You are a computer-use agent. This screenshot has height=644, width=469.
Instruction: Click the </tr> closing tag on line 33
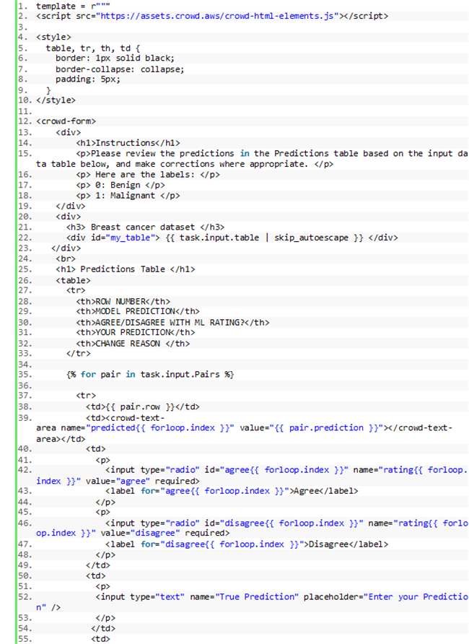pos(79,353)
